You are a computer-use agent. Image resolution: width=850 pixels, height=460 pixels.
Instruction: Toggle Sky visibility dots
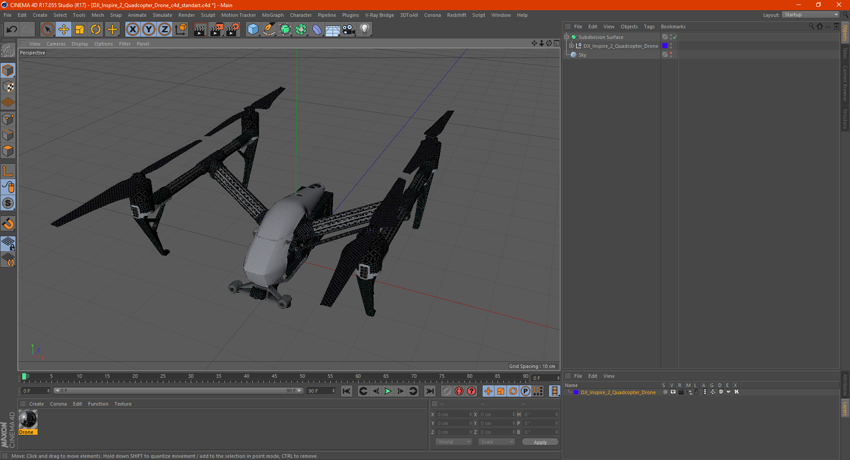click(x=671, y=55)
